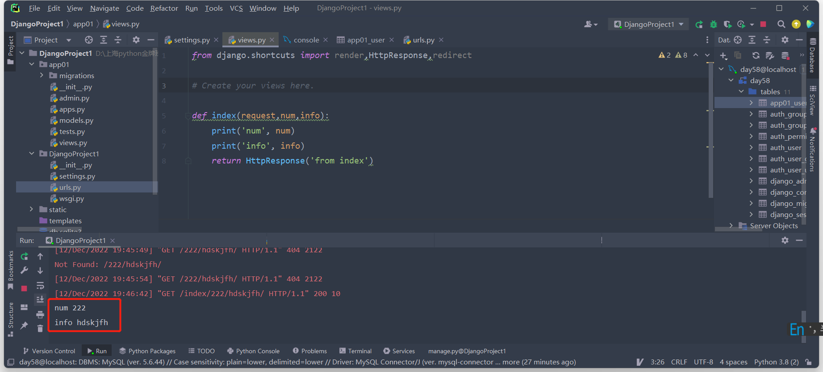
Task: Click the Python 3.8 interpreter in status bar
Action: coord(776,362)
